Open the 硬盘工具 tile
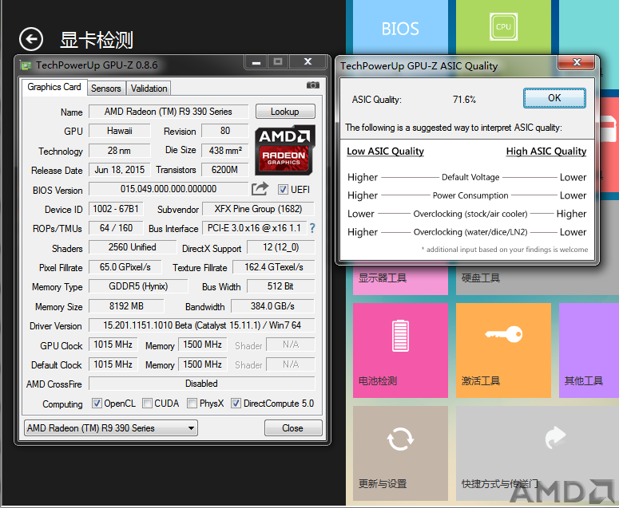Viewport: 619px width, 508px height. 538,279
